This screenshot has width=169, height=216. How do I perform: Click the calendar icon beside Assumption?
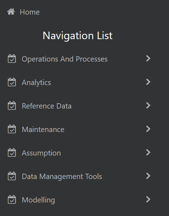click(12, 153)
